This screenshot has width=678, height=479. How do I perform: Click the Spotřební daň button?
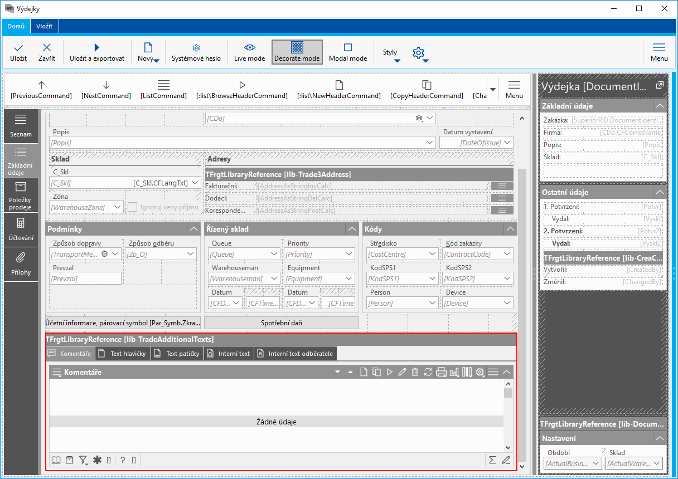pos(282,322)
